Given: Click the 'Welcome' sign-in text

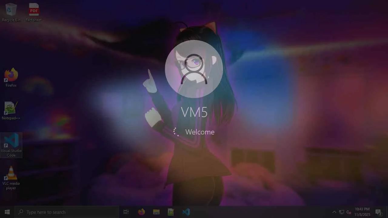Looking at the screenshot, I should 200,132.
